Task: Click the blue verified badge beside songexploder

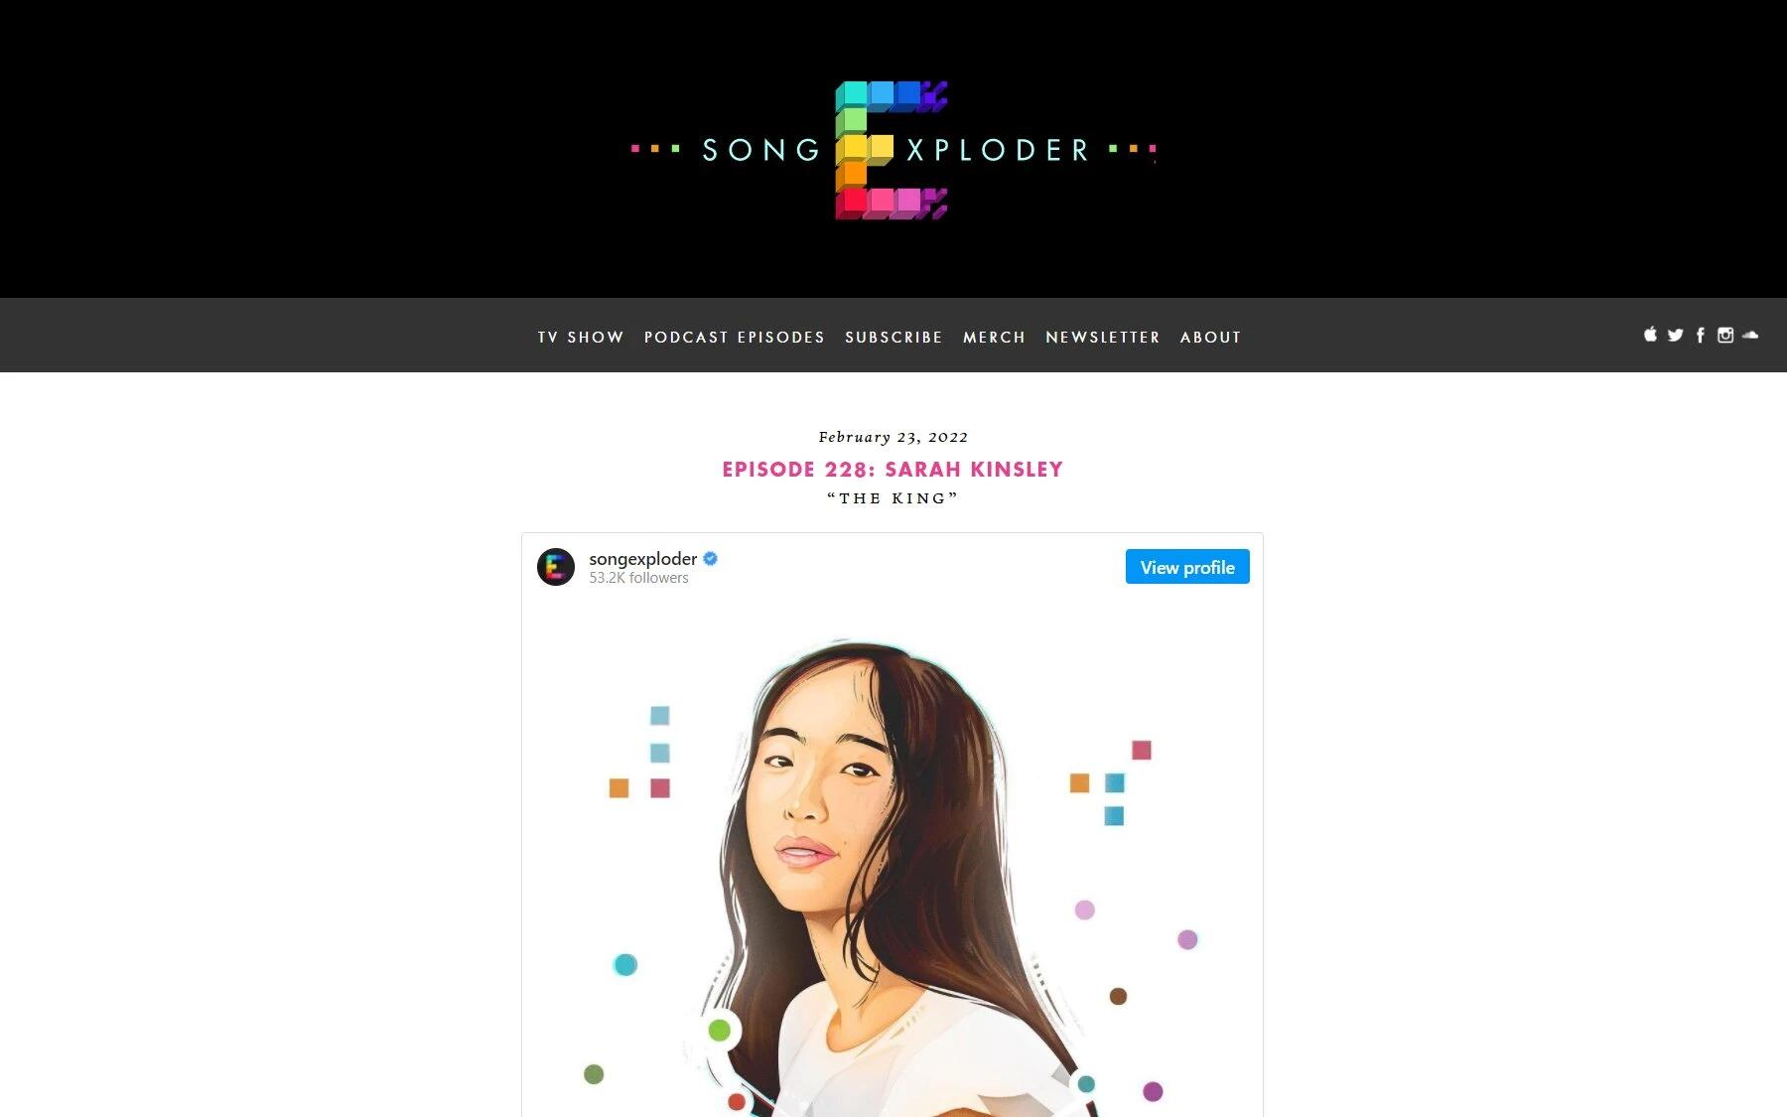Action: 711,559
